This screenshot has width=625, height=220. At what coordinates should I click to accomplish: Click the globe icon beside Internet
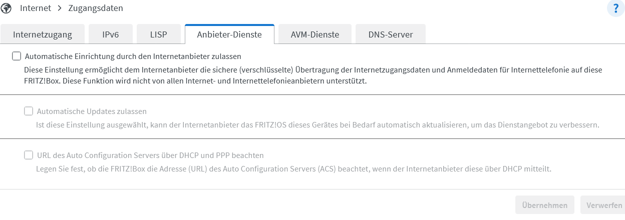(7, 8)
